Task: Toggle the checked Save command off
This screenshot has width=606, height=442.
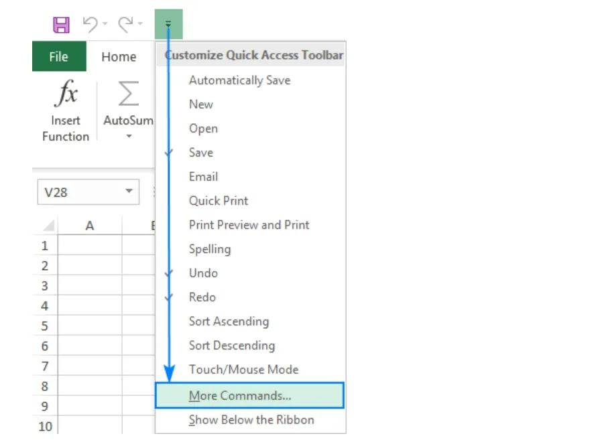Action: 200,152
